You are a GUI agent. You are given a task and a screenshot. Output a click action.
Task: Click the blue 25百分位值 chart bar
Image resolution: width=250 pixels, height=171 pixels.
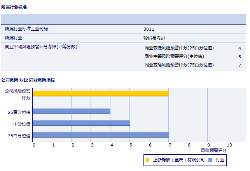pyautogui.click(x=72, y=112)
